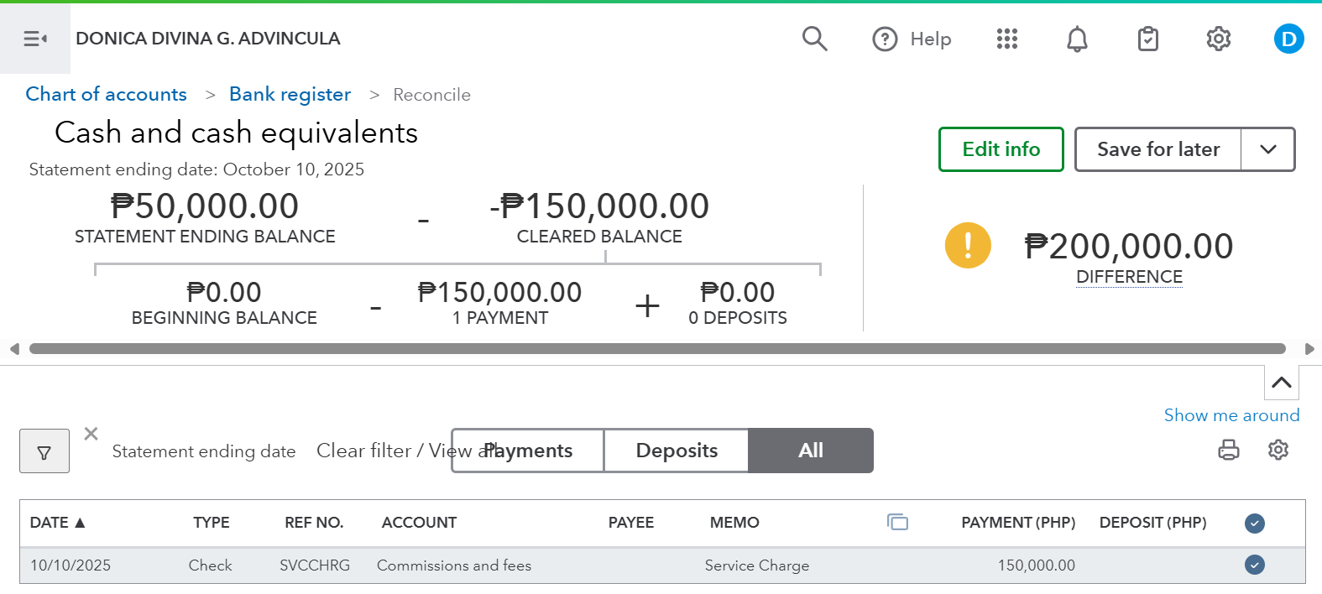
Task: Toggle the select-all cleared checkmark in header
Action: pyautogui.click(x=1254, y=524)
